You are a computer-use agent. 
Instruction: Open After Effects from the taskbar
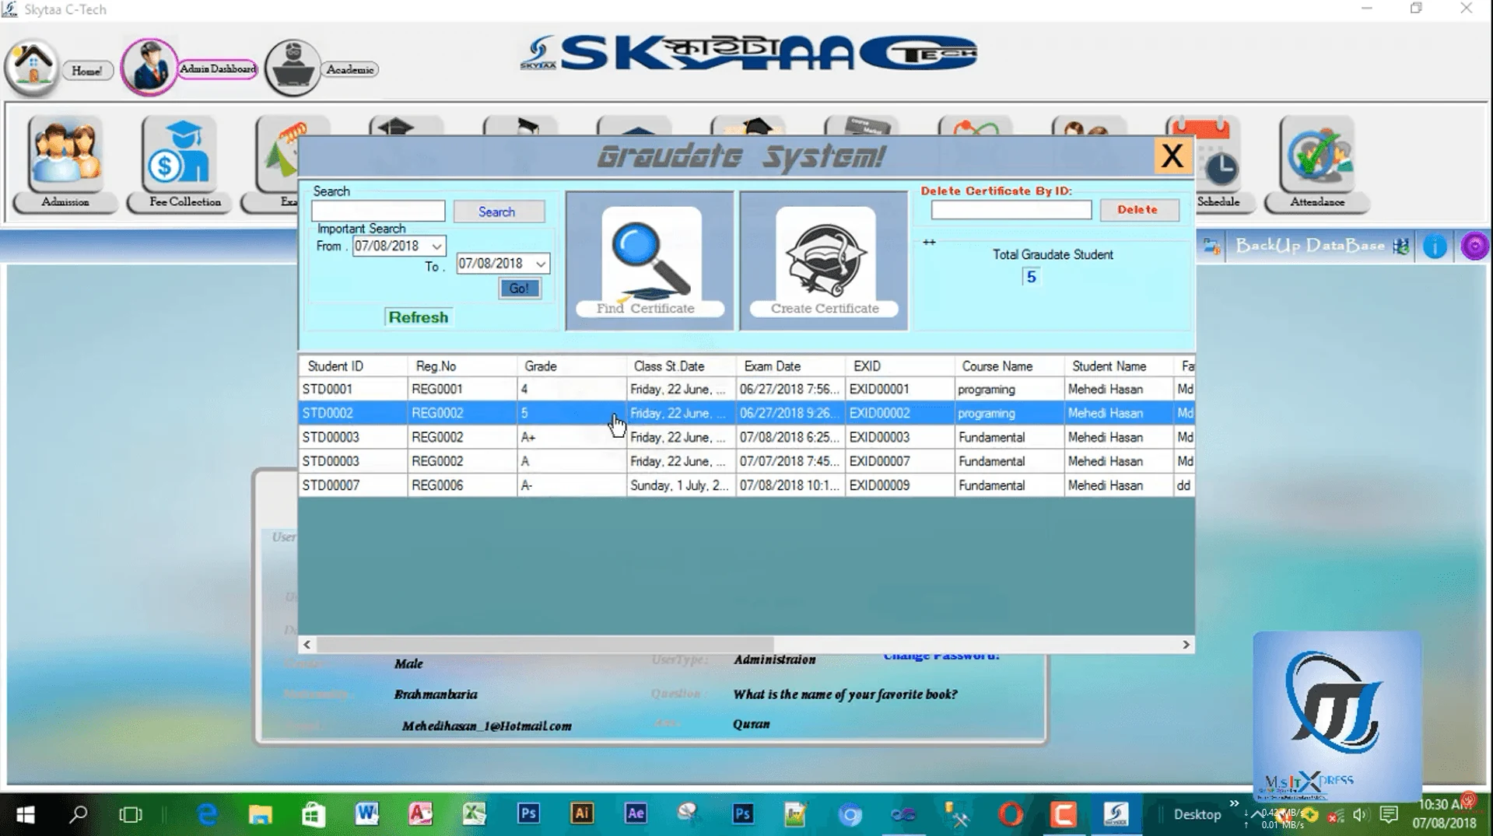point(636,814)
